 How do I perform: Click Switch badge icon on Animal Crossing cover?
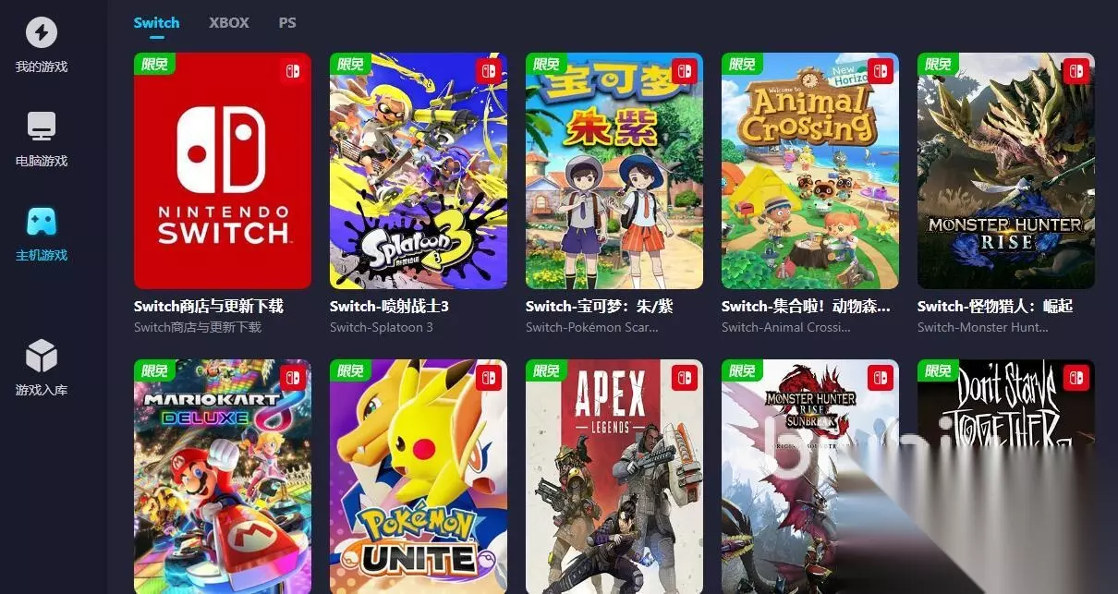coord(880,71)
